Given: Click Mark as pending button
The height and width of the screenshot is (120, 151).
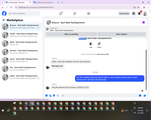Looking at the screenshot, I should tap(71, 34).
